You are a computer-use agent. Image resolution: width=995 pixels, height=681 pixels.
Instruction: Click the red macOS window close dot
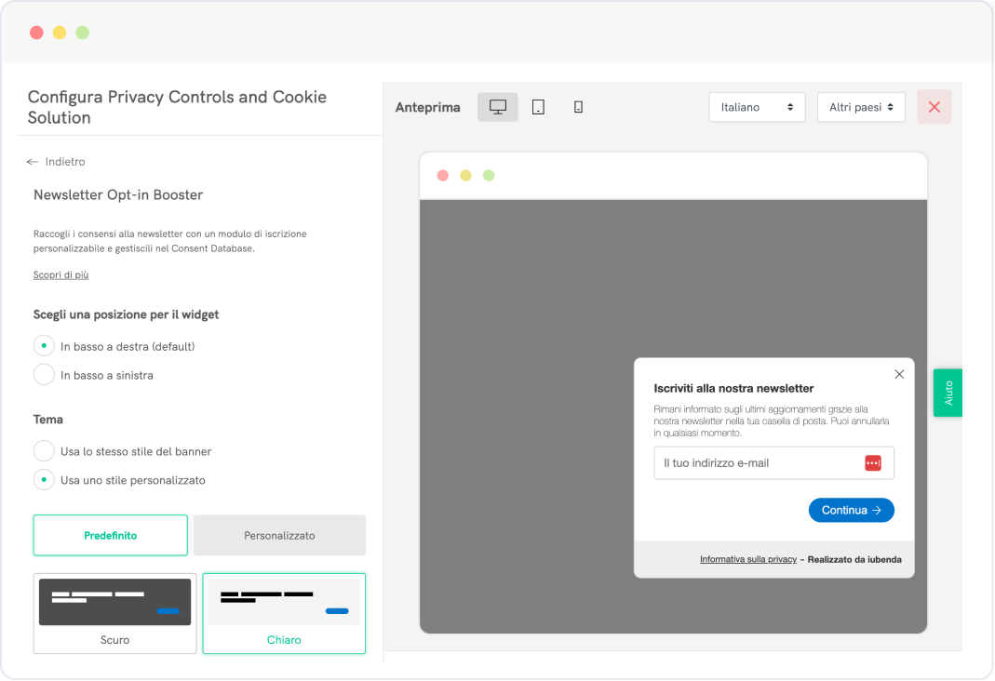36,33
